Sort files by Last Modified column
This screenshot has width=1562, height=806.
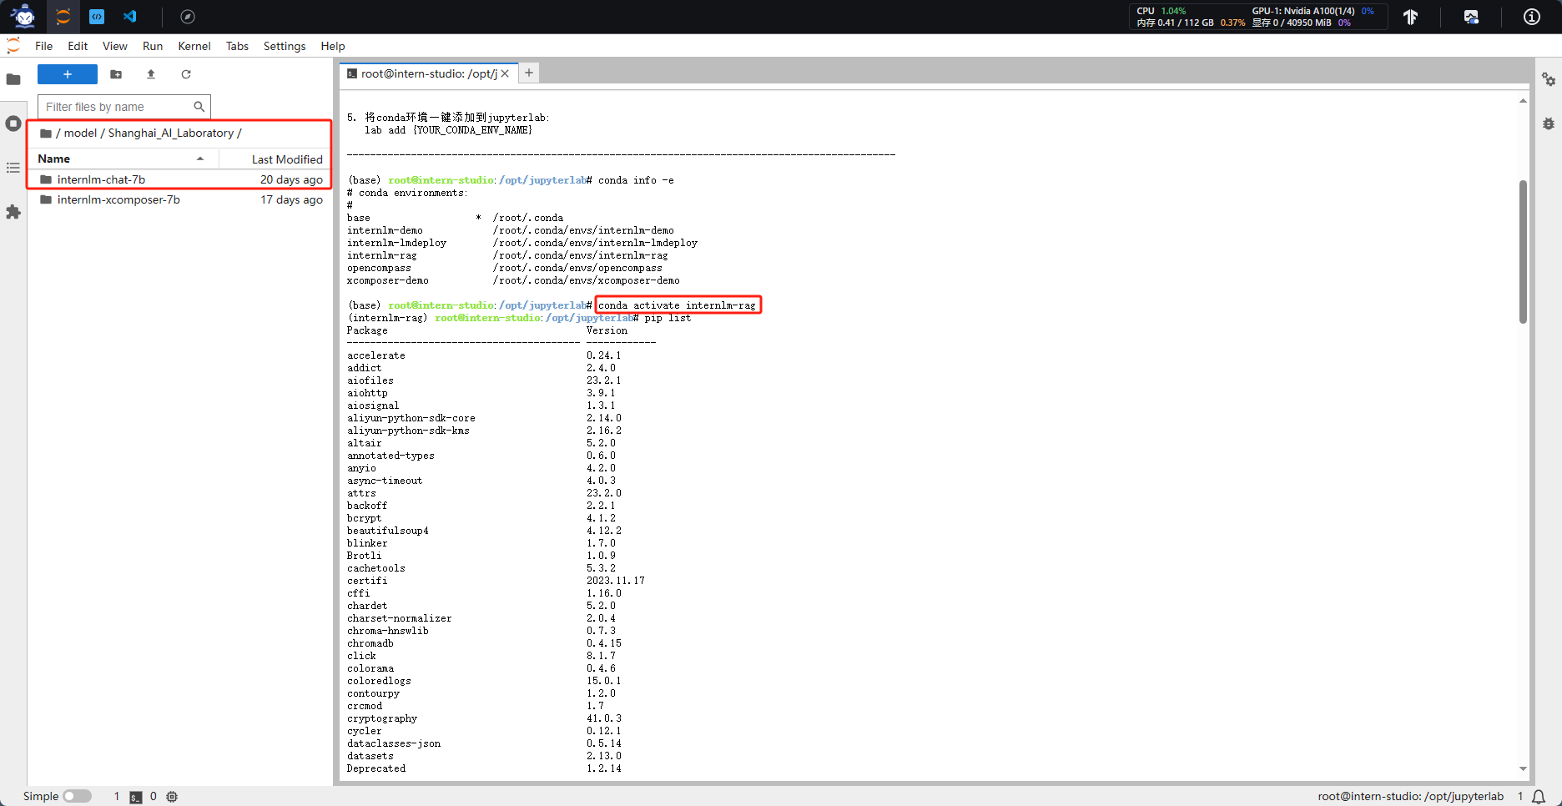pos(275,159)
